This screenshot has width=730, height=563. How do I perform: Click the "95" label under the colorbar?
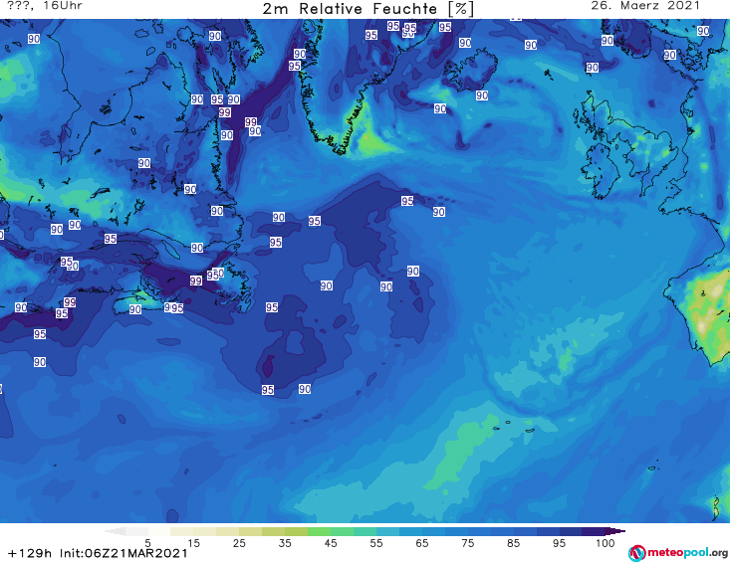coord(559,543)
